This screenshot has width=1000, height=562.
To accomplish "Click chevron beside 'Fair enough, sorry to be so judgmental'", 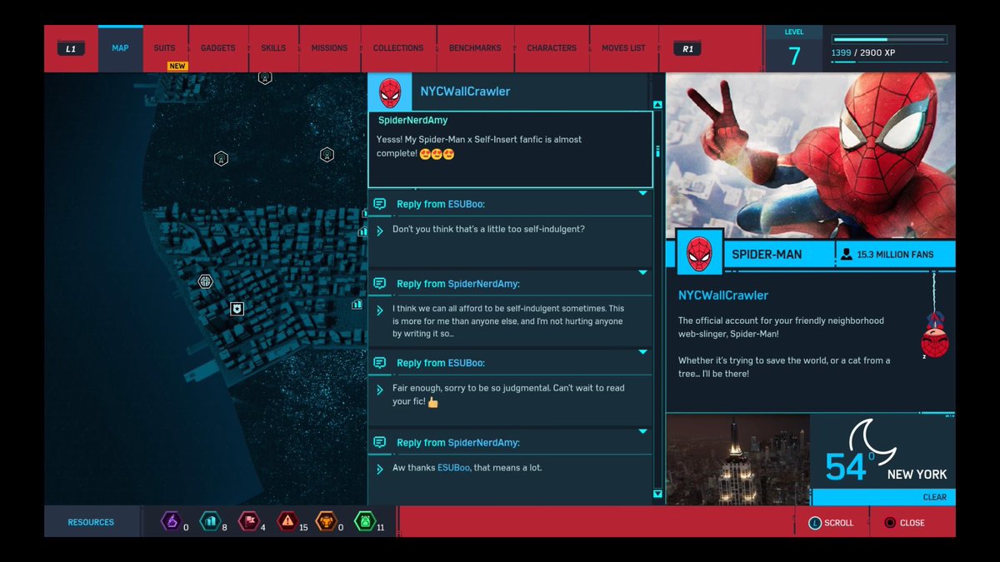I will tap(380, 390).
